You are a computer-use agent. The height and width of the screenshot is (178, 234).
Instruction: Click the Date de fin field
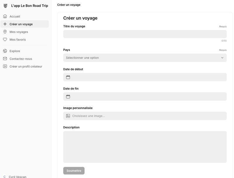coord(145,96)
